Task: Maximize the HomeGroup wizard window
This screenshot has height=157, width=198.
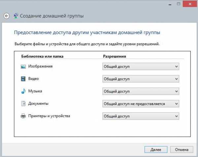Action: 179,4
